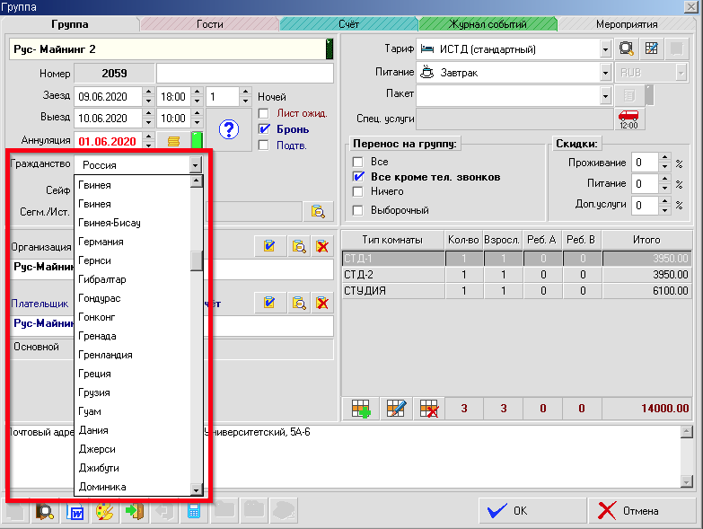The height and width of the screenshot is (529, 703).
Task: Uncheck the Бронь checkbox
Action: pyautogui.click(x=264, y=129)
